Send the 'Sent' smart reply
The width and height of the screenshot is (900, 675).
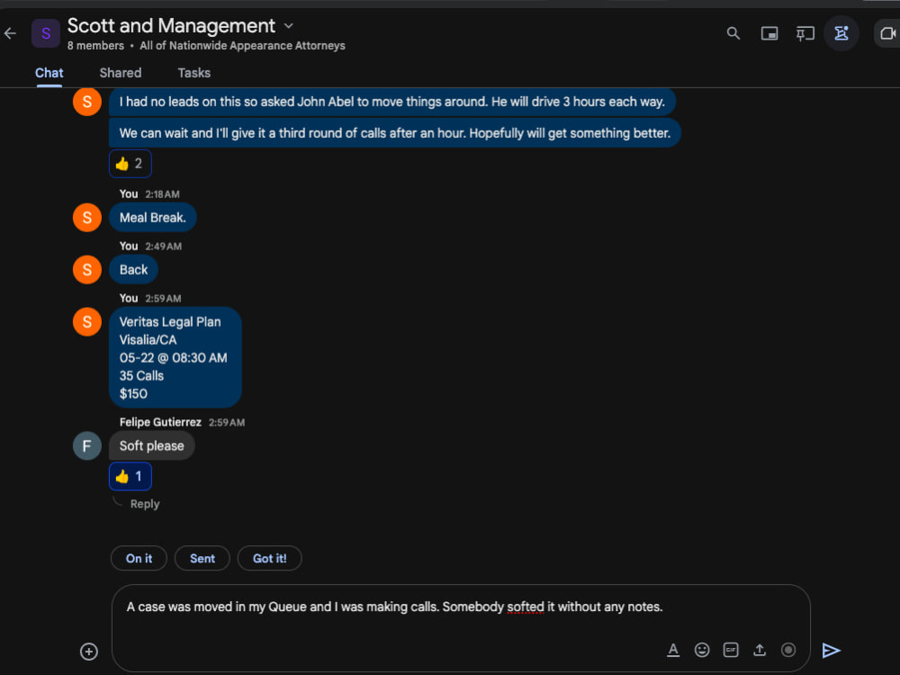[x=202, y=559]
